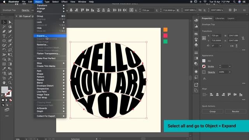Choose Make Pixel Perfect menu item
This screenshot has height=140, width=249.
tap(50, 58)
